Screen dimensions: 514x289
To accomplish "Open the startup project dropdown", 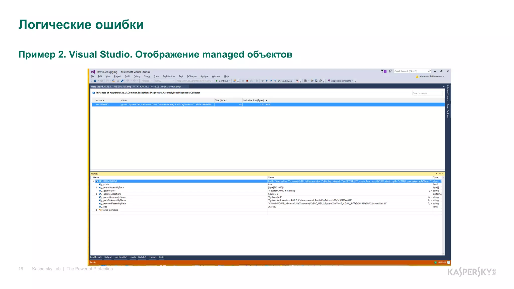I will click(x=195, y=81).
